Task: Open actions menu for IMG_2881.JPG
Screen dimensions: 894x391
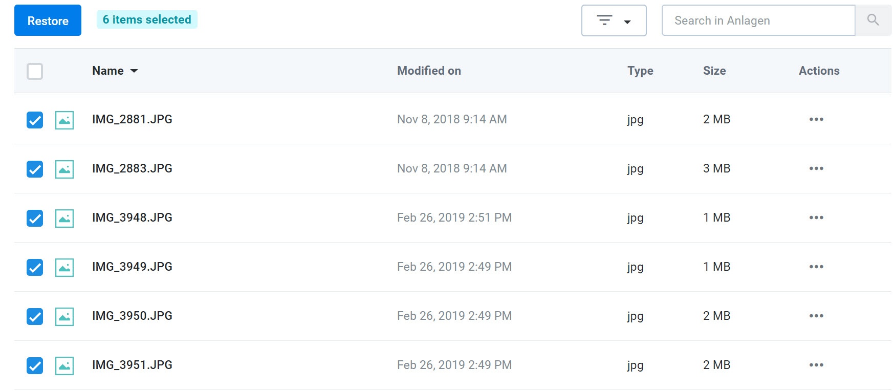Action: click(x=816, y=119)
